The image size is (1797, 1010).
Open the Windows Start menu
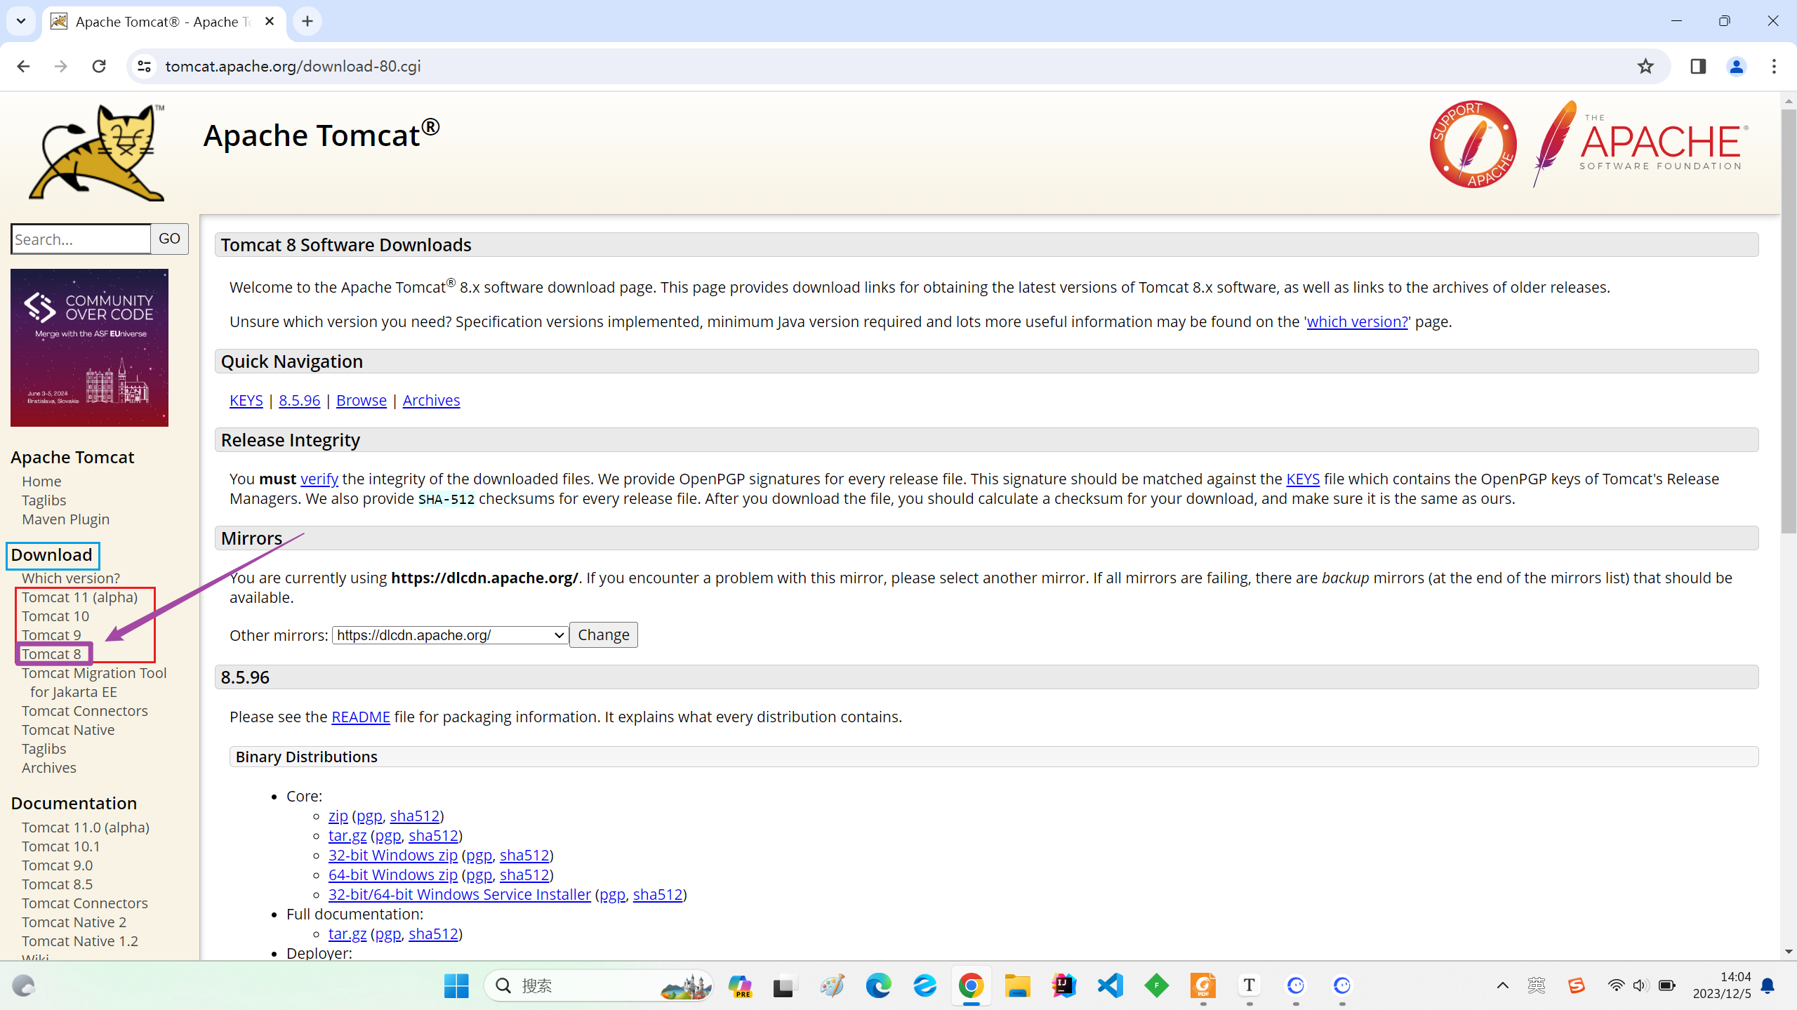pyautogui.click(x=456, y=985)
